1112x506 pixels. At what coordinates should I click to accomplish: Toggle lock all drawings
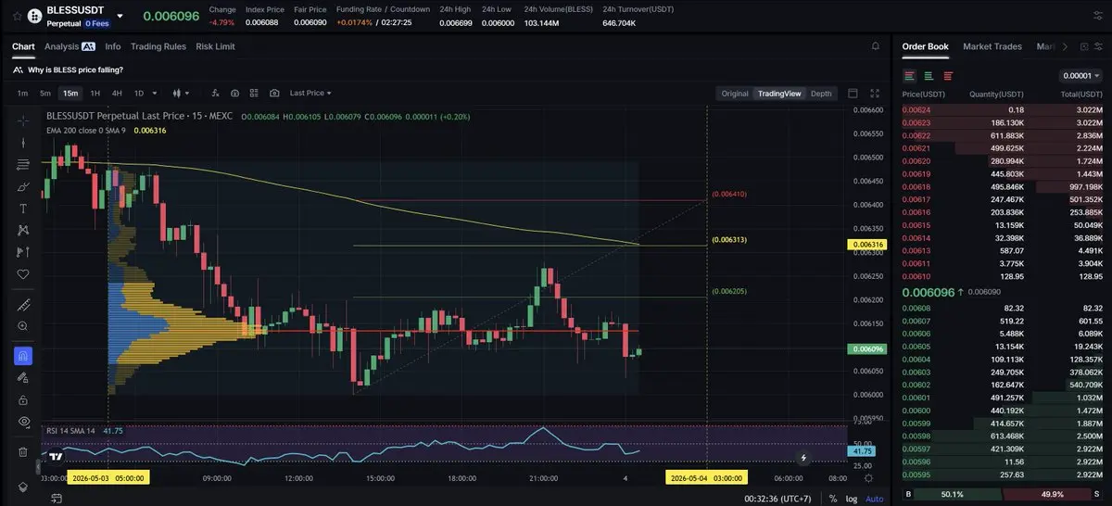(23, 399)
